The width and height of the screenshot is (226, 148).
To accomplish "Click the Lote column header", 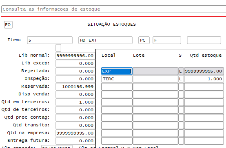I will tap(139, 55).
